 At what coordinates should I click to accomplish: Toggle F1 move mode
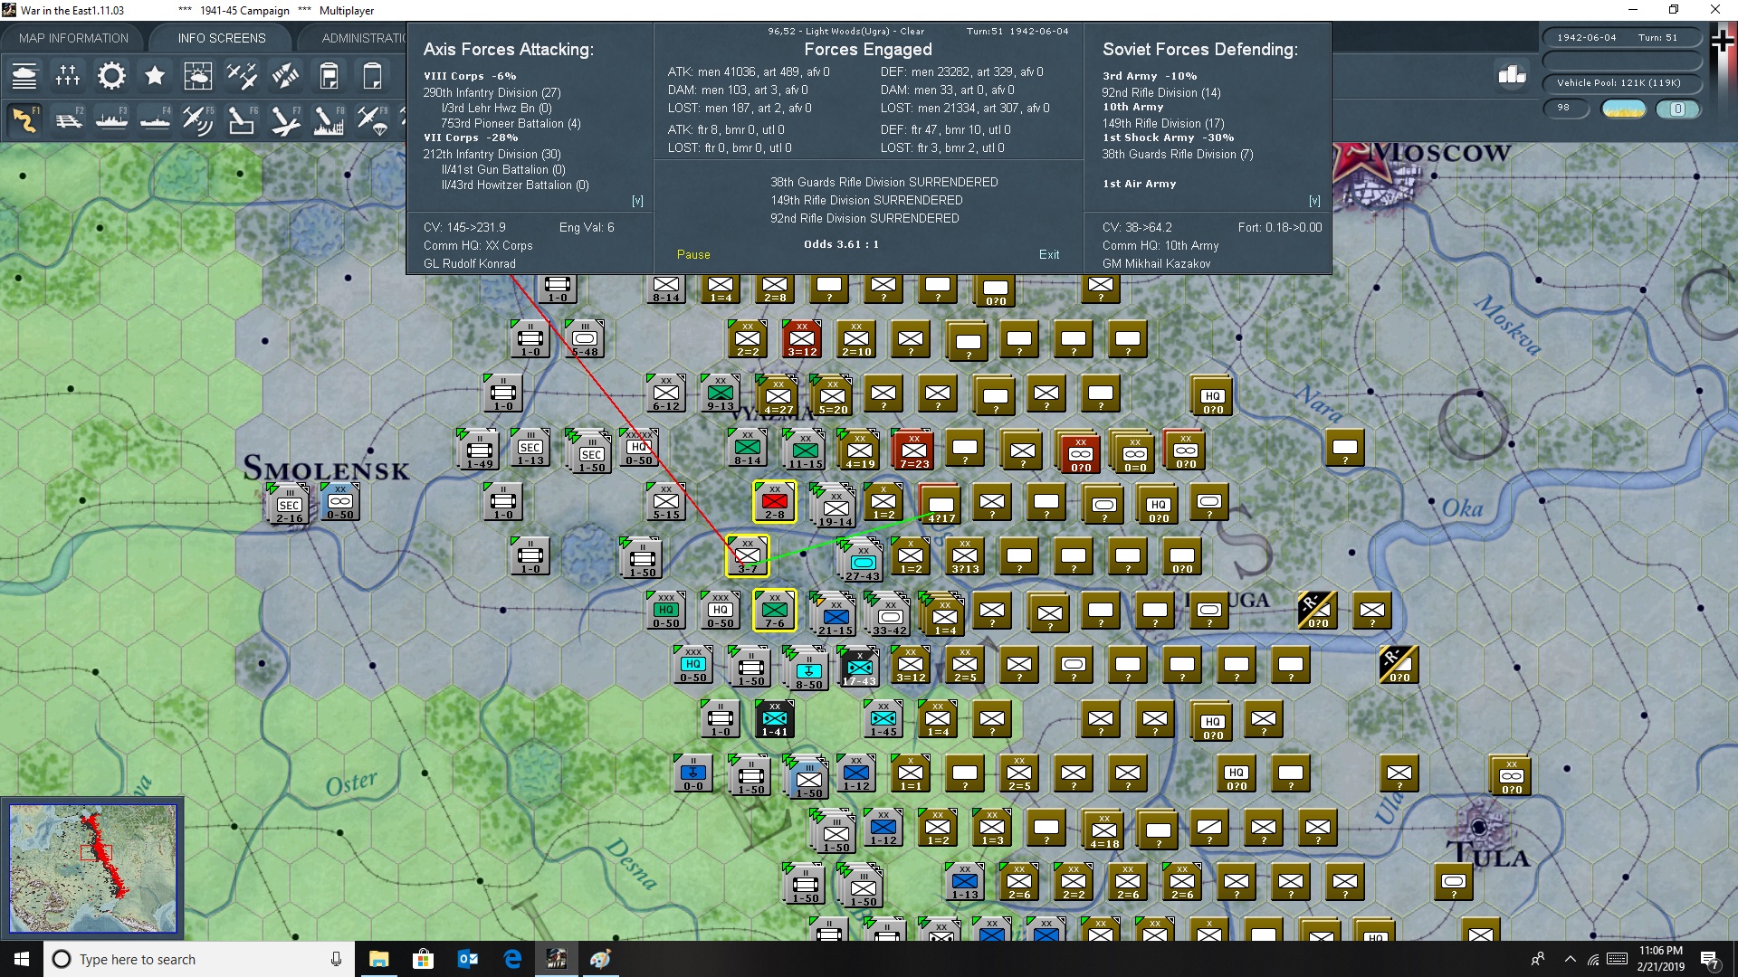(24, 119)
